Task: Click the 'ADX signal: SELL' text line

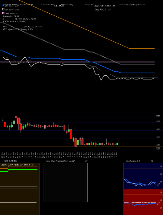Action: pos(18,29)
